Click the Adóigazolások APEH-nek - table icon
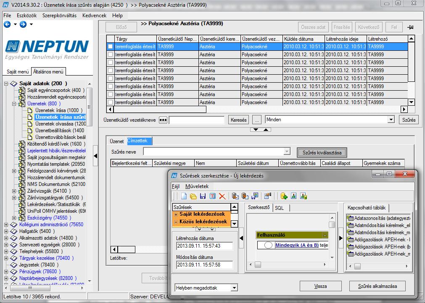Viewport: 425px width, 303px height. [x=351, y=240]
